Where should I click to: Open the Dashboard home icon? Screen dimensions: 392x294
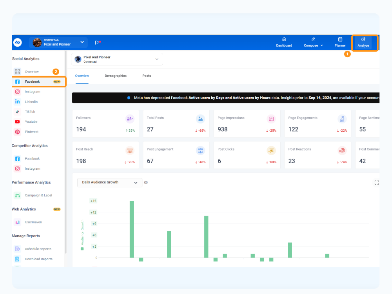[x=284, y=40]
